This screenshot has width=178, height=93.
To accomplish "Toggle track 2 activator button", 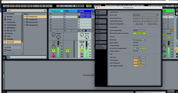I will click(x=68, y=51).
